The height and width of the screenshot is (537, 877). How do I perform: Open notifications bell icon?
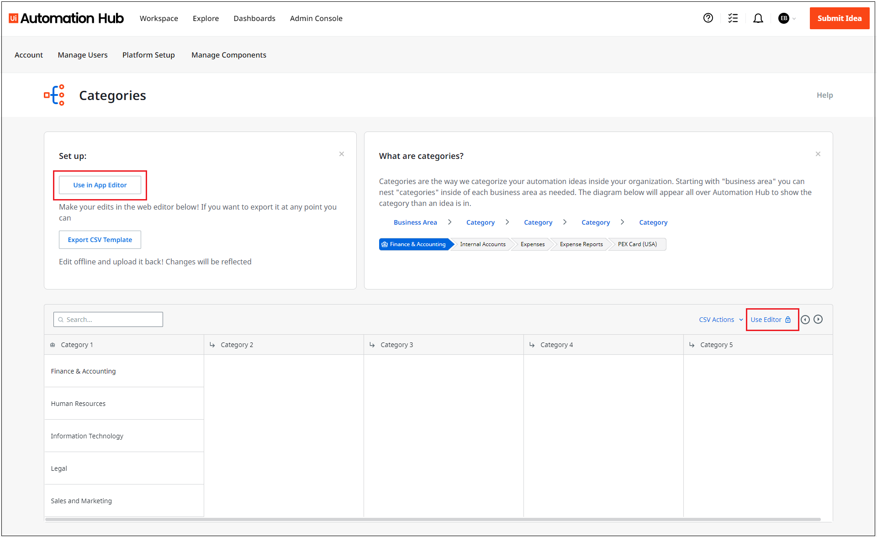(x=758, y=18)
